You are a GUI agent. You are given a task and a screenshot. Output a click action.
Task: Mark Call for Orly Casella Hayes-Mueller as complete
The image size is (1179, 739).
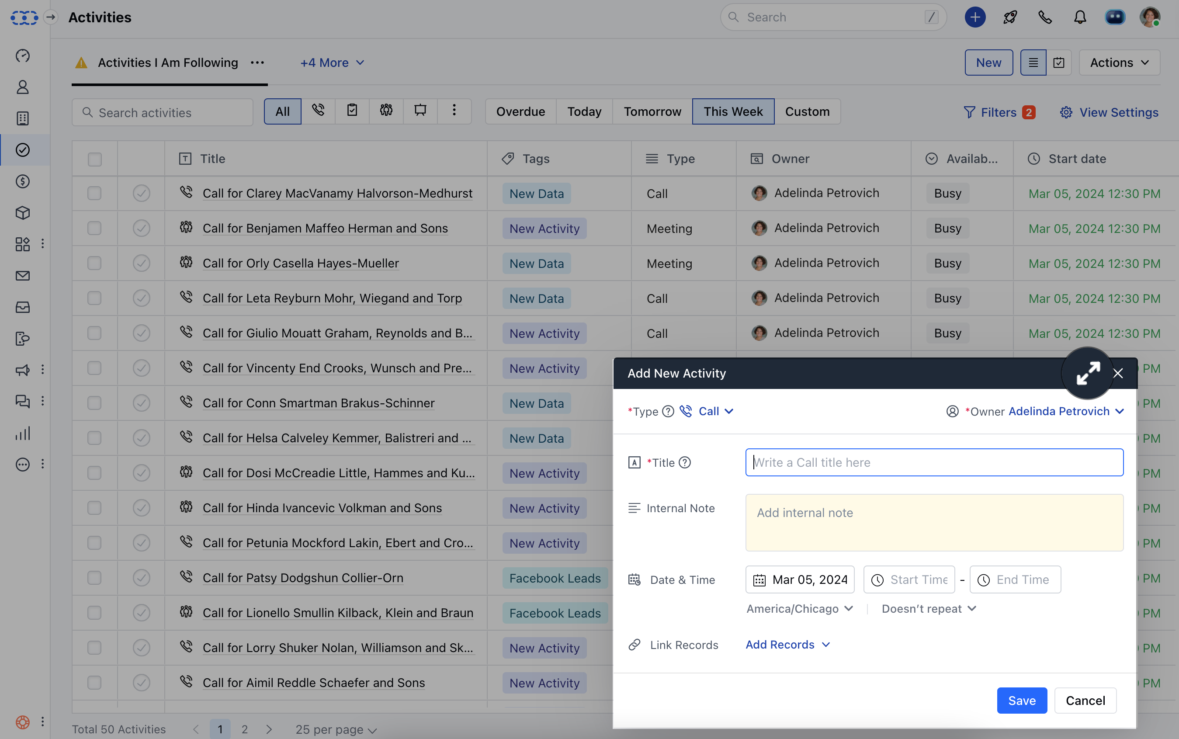(141, 263)
